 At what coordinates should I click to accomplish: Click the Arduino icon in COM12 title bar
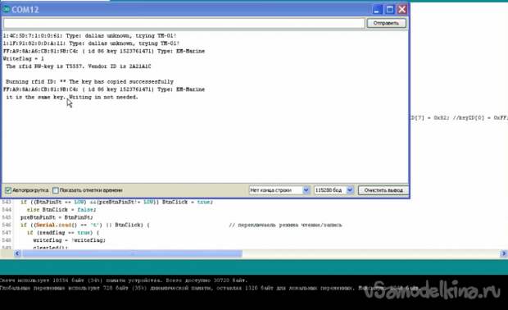(x=7, y=9)
